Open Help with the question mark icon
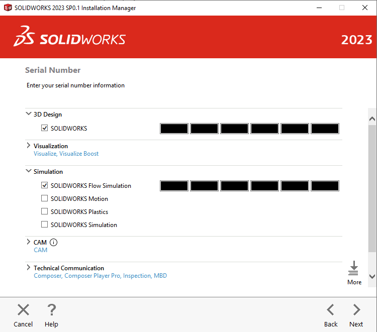The height and width of the screenshot is (332, 377). click(x=51, y=310)
